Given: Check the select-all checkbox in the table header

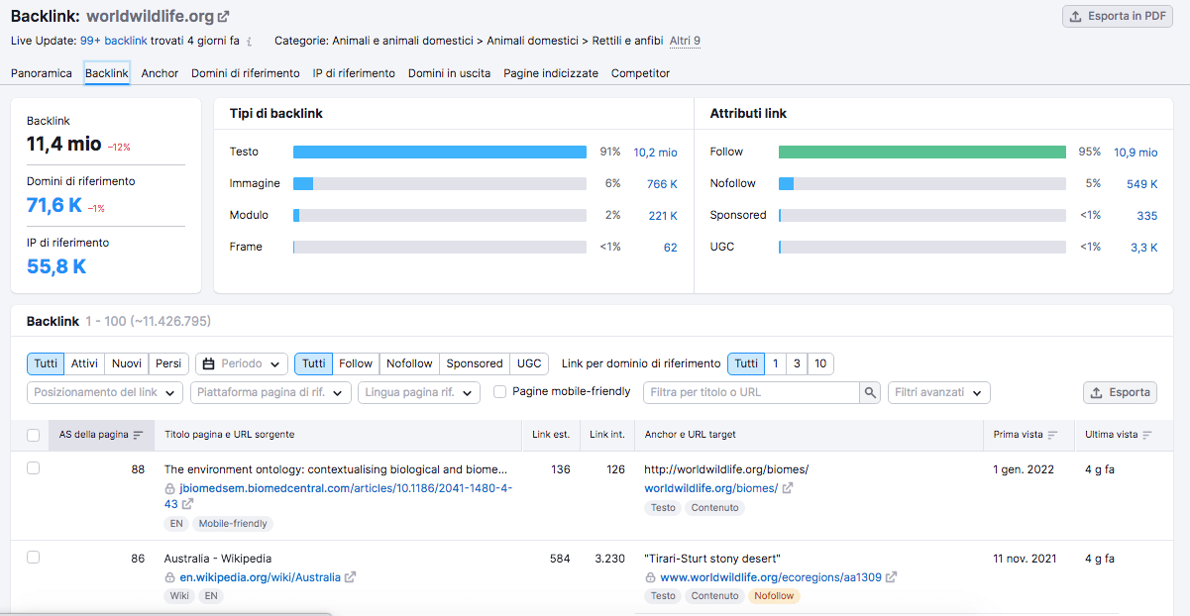Looking at the screenshot, I should 34,435.
